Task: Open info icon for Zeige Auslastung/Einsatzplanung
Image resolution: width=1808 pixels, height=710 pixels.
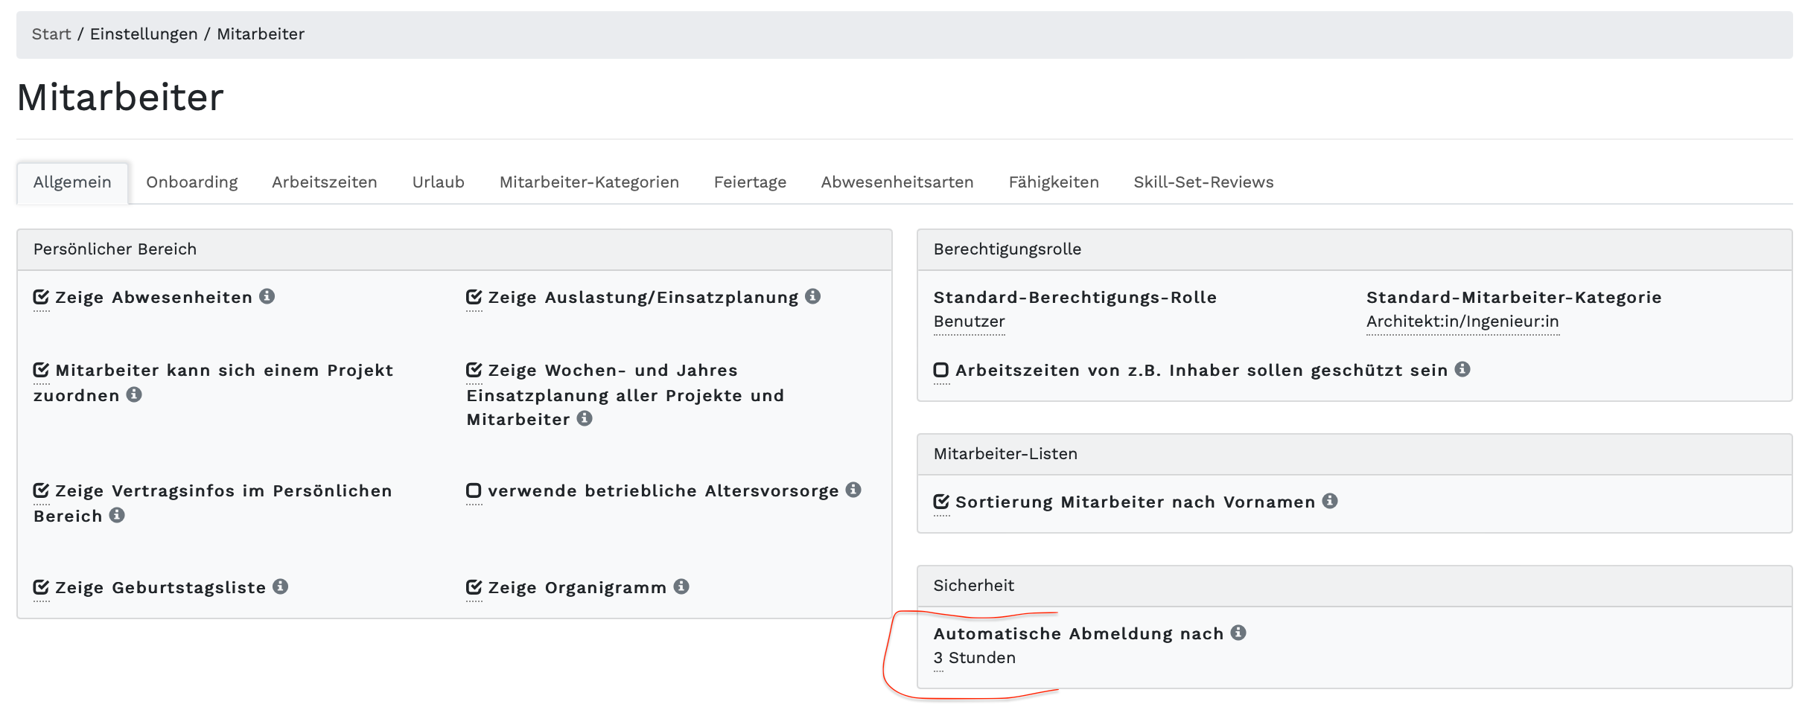Action: tap(812, 296)
